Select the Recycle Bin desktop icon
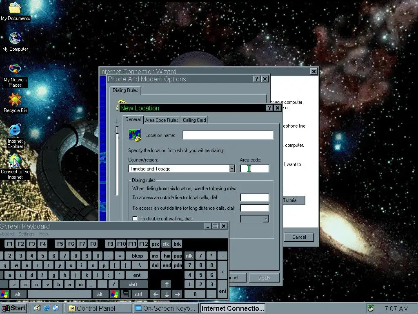 click(15, 103)
